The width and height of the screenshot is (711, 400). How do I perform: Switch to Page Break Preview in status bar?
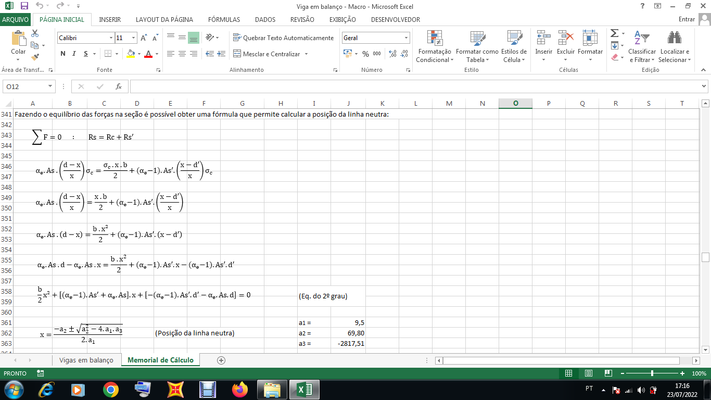point(608,373)
